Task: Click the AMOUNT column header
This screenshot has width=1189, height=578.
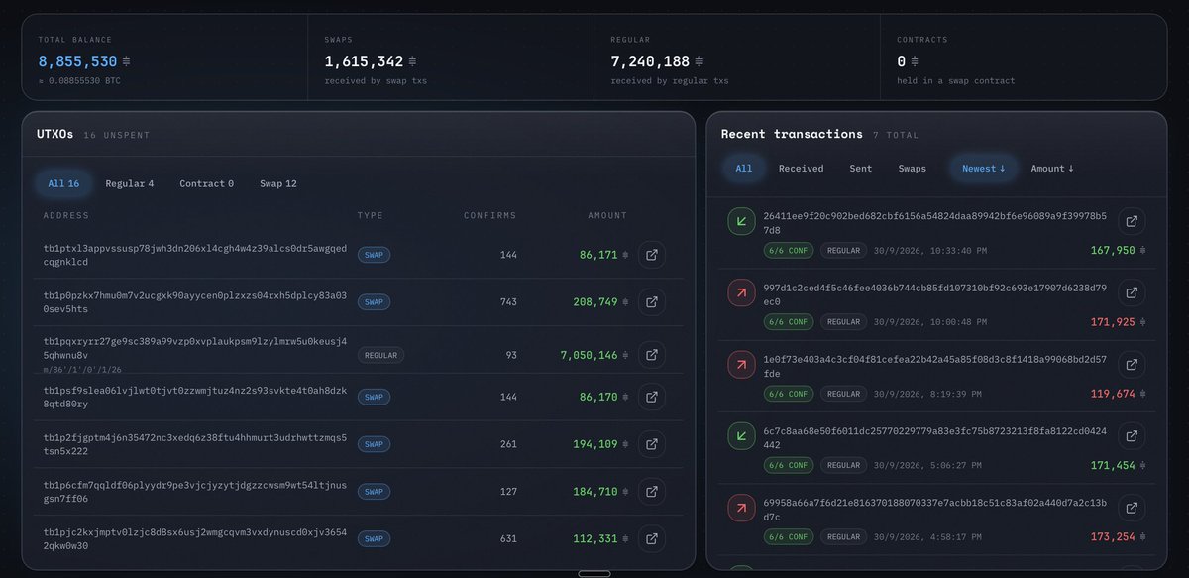Action: coord(606,215)
